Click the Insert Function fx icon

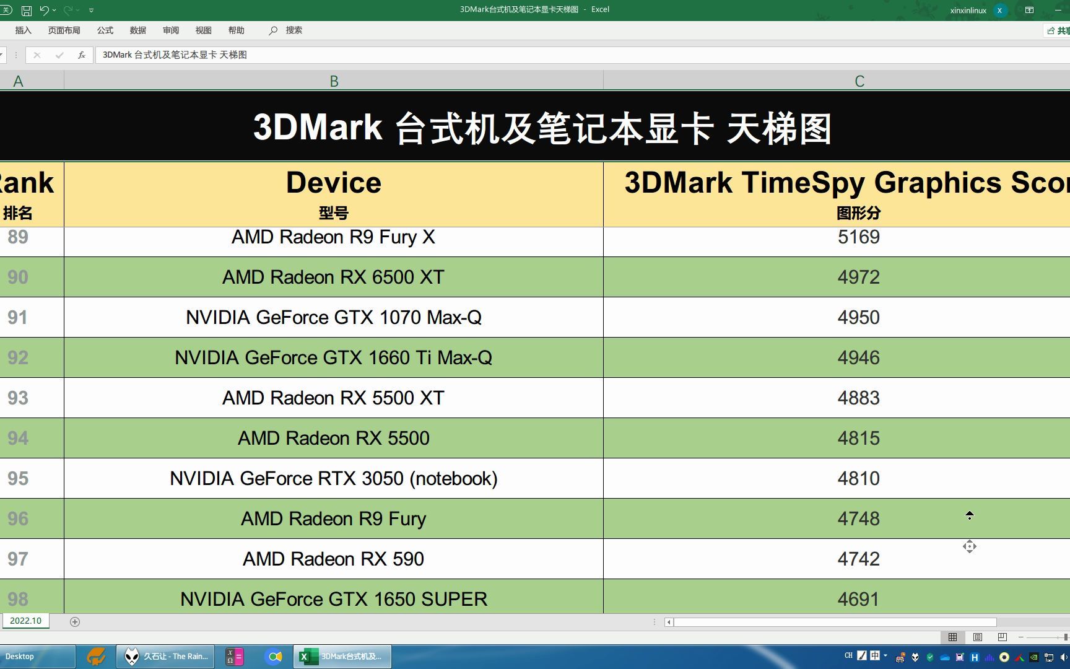point(81,55)
